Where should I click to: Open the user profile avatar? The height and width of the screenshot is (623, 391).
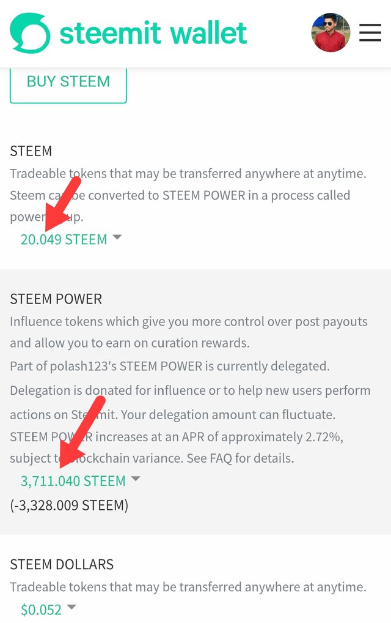click(331, 32)
